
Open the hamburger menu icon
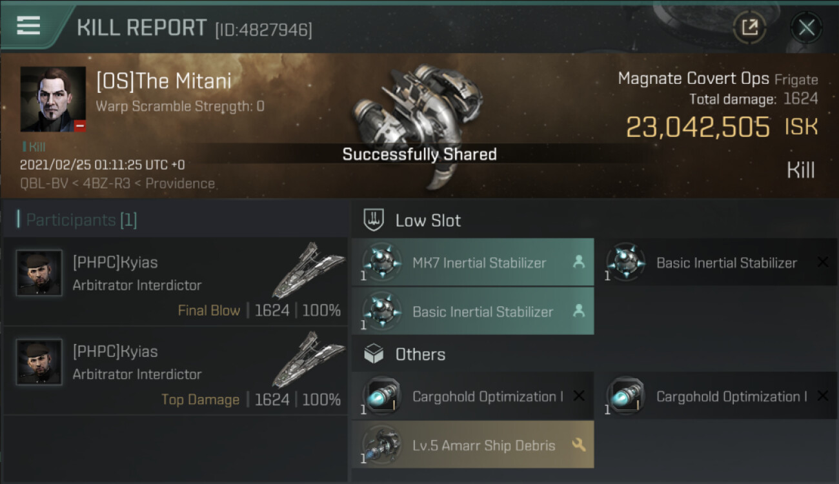(28, 26)
